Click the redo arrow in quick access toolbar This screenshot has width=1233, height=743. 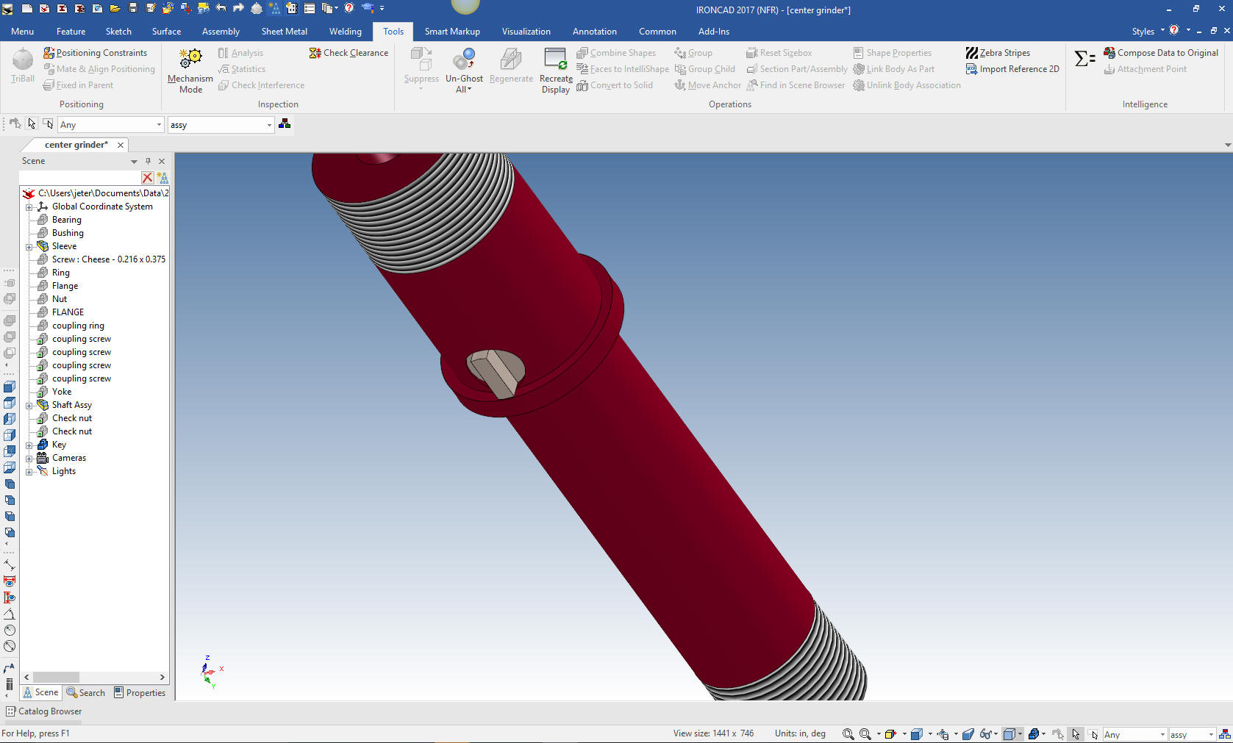coord(238,8)
